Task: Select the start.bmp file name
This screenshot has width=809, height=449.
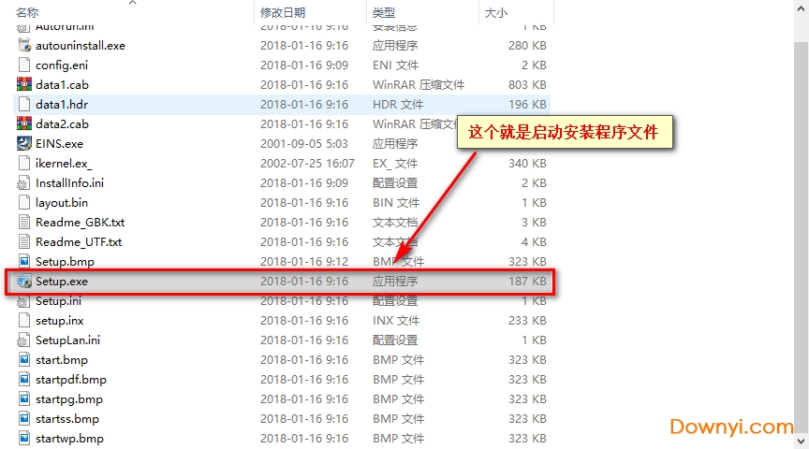Action: tap(62, 360)
